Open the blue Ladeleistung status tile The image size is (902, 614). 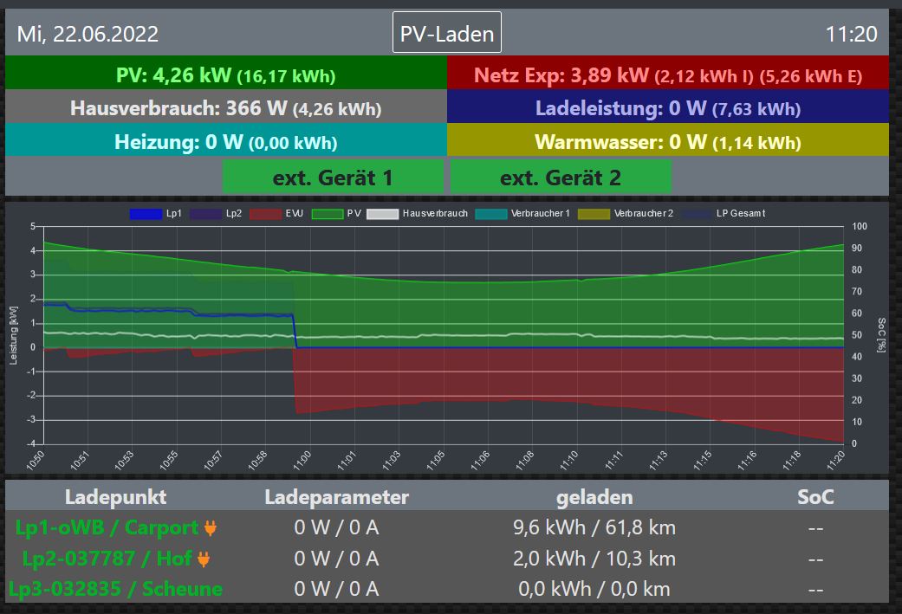click(667, 108)
